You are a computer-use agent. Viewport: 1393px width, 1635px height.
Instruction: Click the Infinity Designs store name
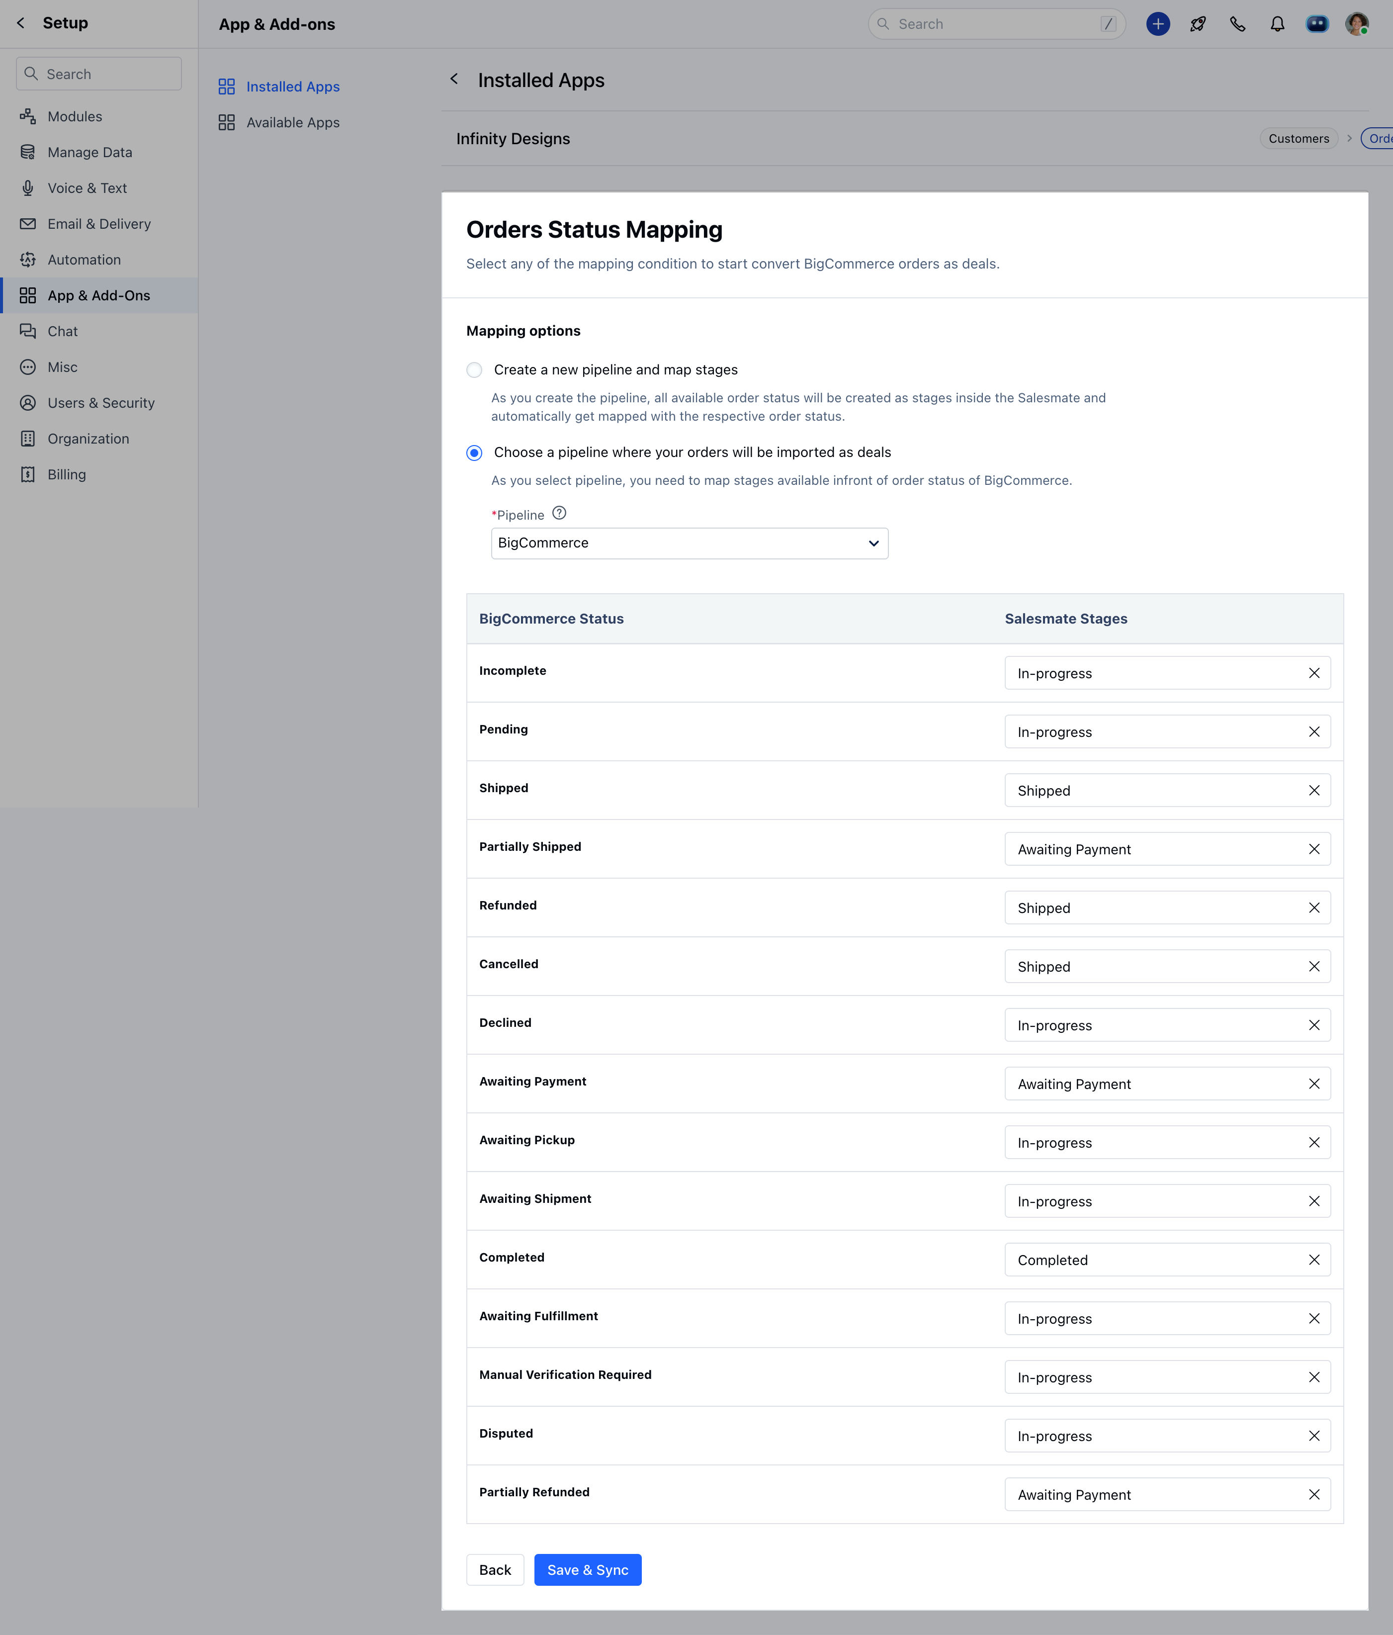513,138
